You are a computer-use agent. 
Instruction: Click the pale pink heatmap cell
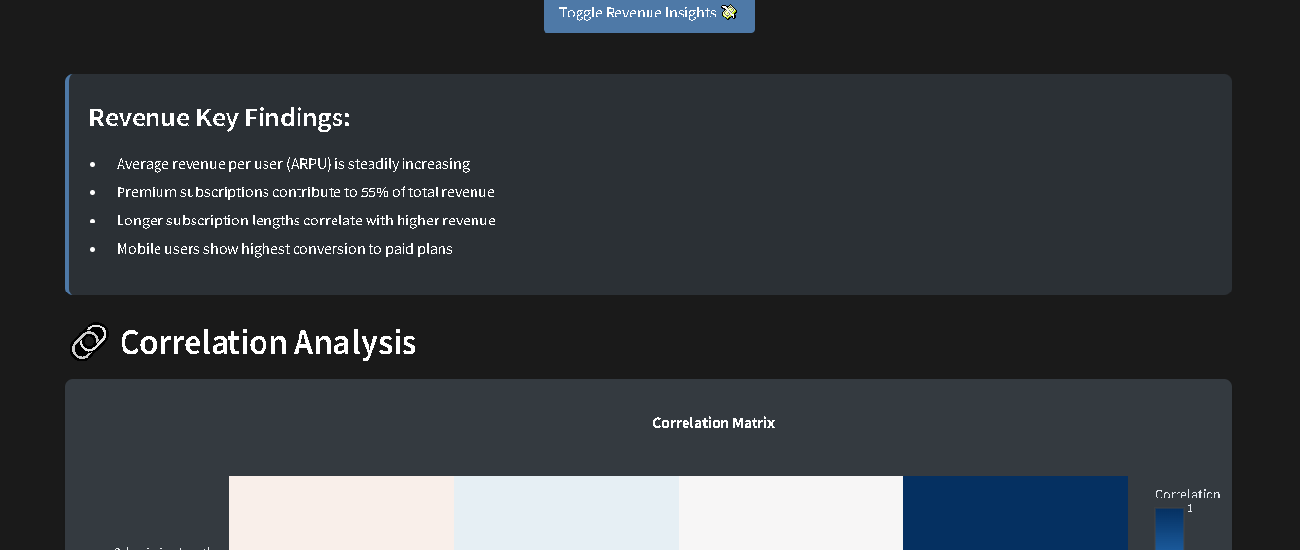pyautogui.click(x=341, y=513)
